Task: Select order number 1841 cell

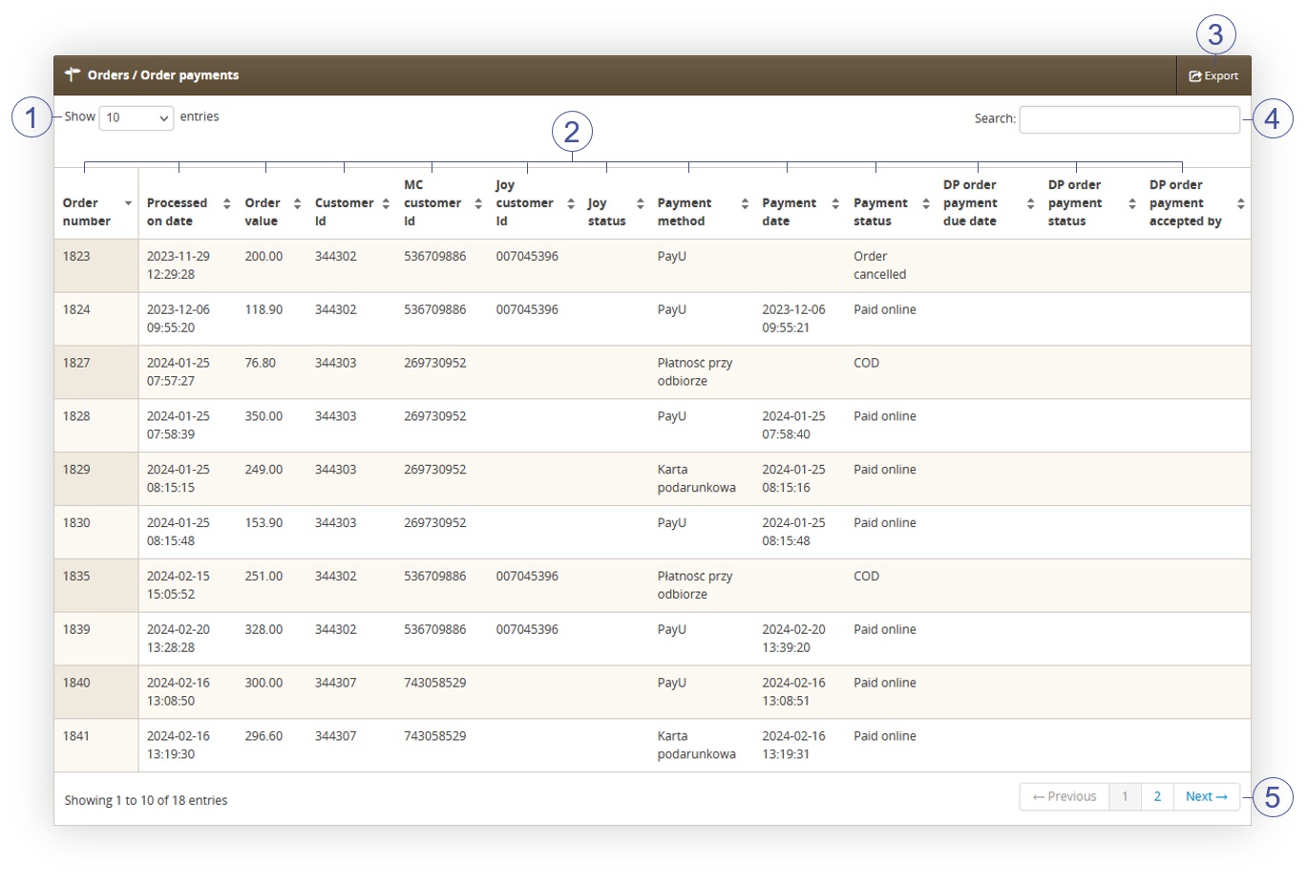Action: pyautogui.click(x=96, y=746)
